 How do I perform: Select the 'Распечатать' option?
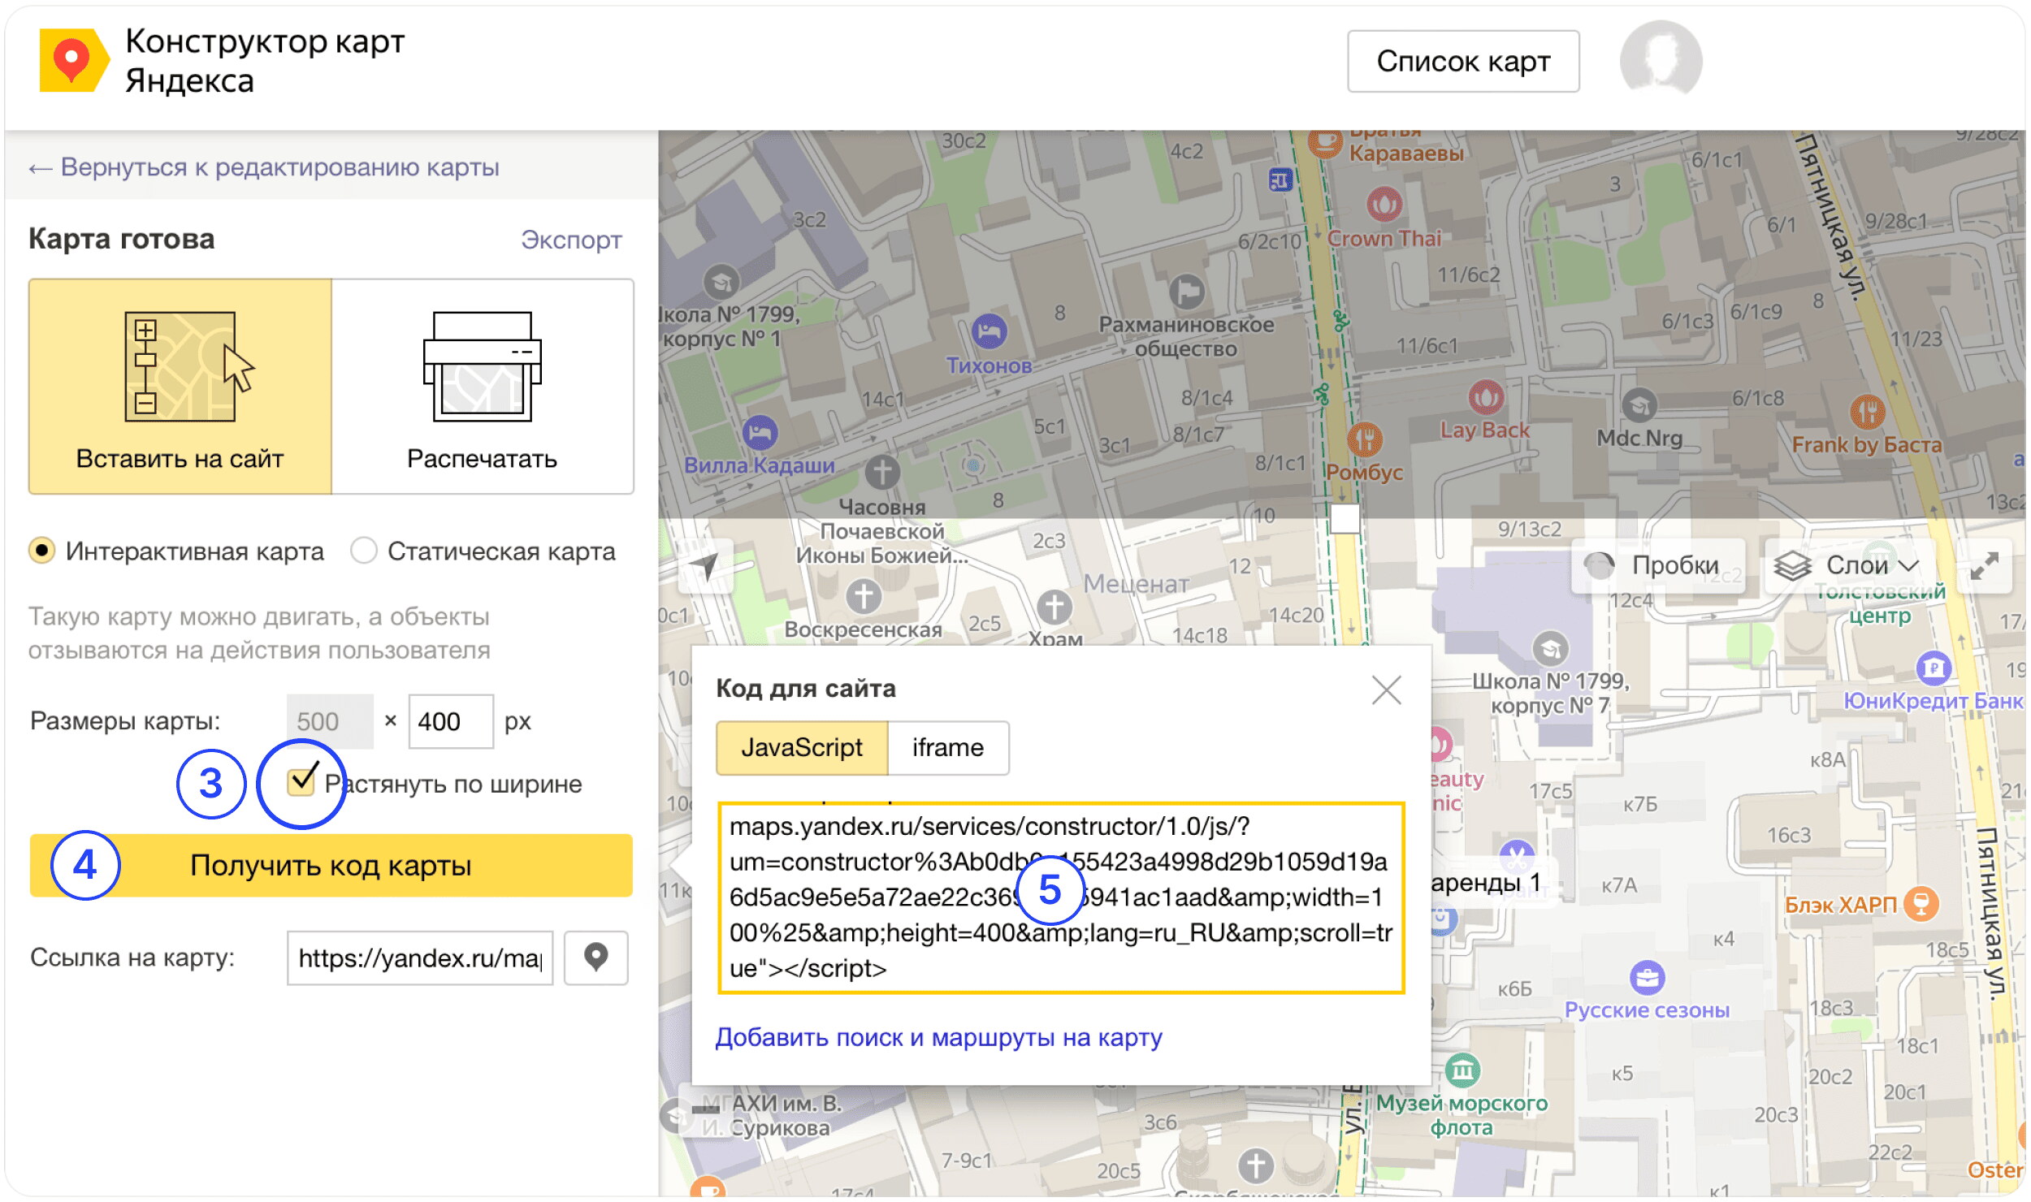click(483, 387)
